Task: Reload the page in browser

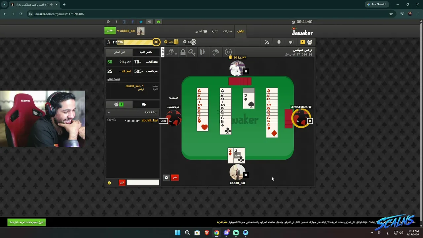Action: pyautogui.click(x=21, y=14)
